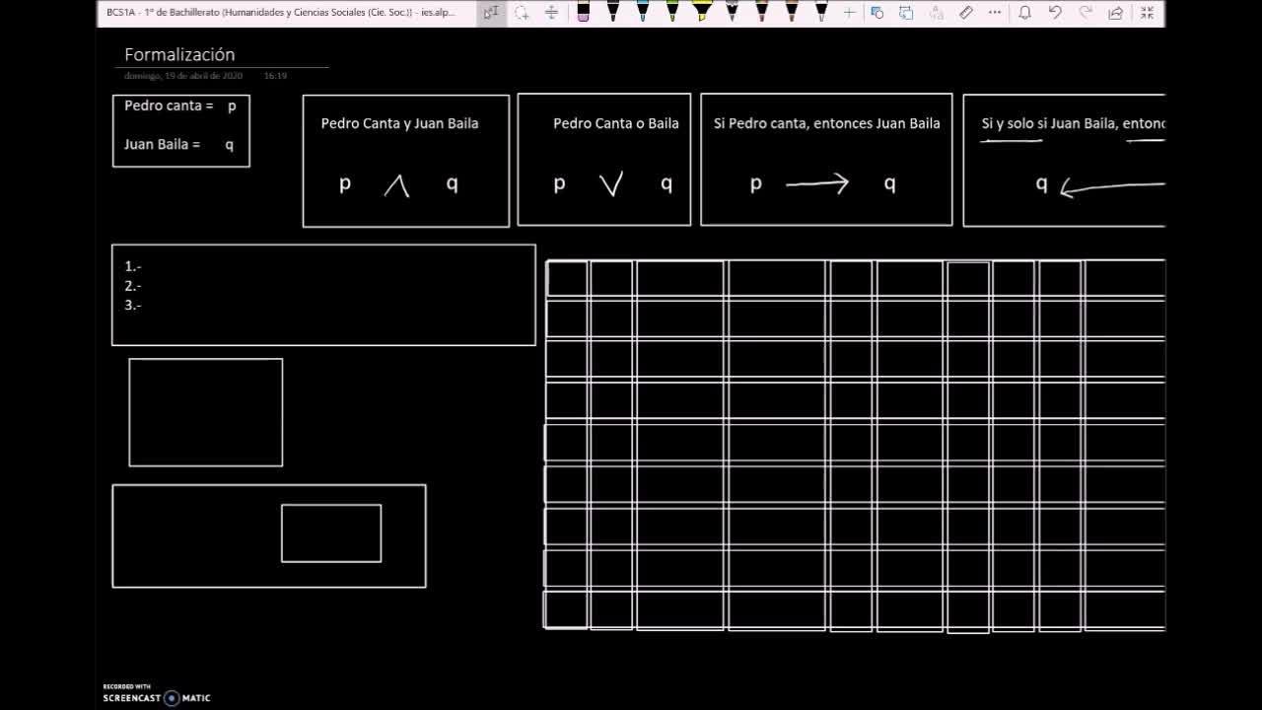Viewport: 1262px width, 710px height.
Task: Exit full screen mode arrows
Action: click(x=1147, y=13)
